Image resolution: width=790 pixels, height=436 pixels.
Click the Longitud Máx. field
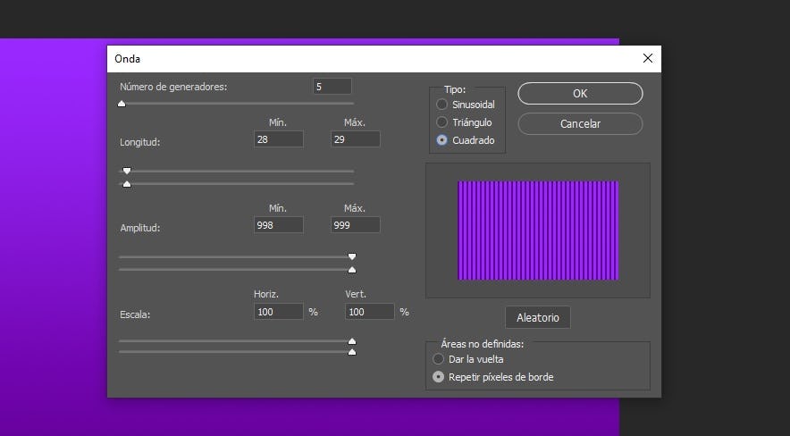pyautogui.click(x=355, y=139)
